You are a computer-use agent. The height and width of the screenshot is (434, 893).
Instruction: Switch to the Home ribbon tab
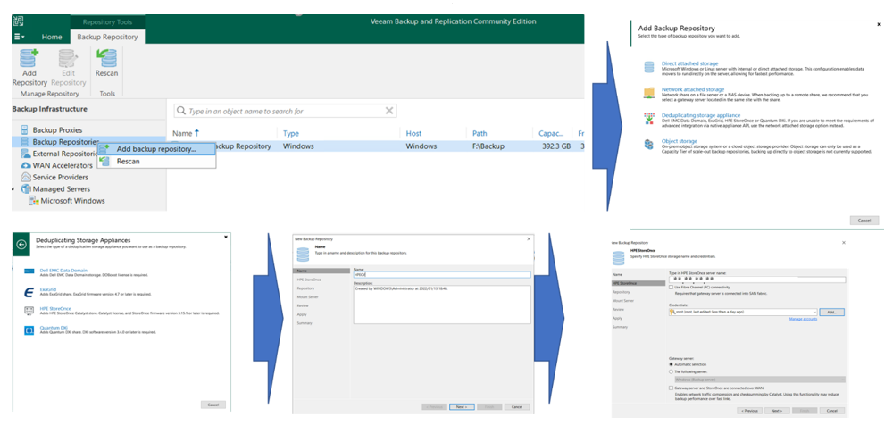pos(52,37)
